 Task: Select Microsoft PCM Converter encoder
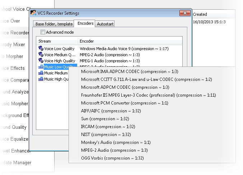125,103
